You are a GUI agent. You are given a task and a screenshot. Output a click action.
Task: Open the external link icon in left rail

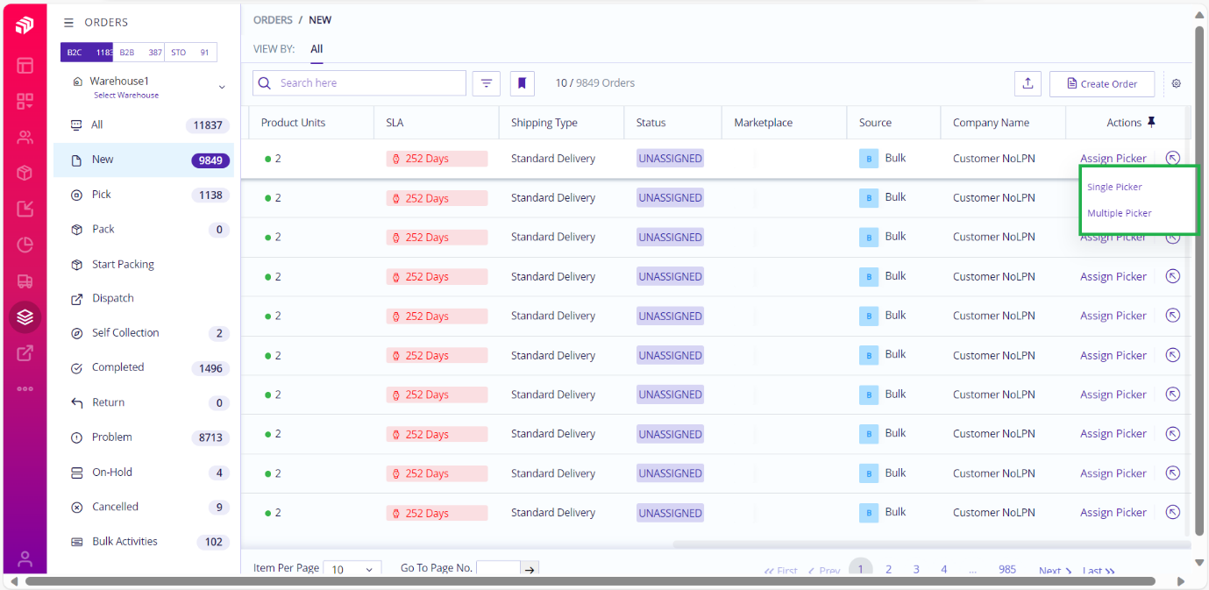(x=25, y=353)
